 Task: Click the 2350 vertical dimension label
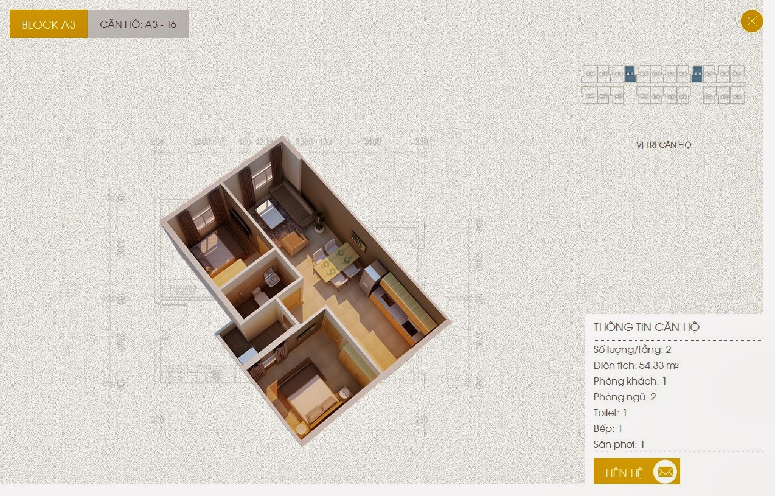[479, 263]
